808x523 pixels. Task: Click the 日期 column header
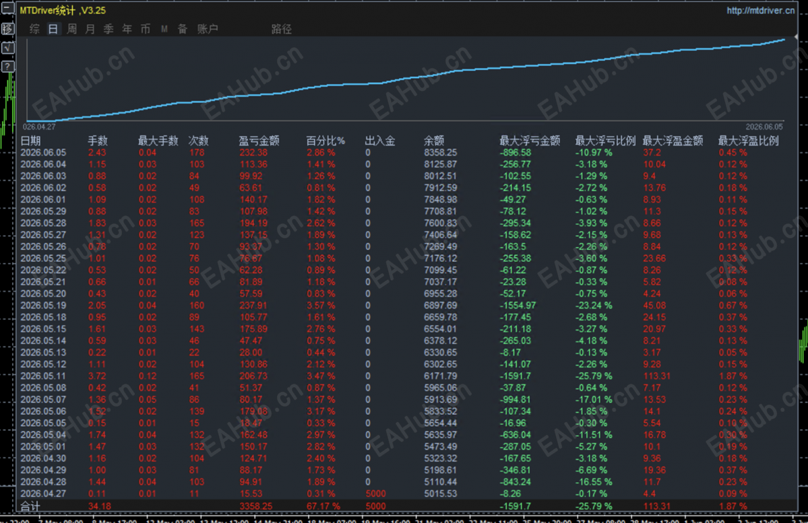click(x=30, y=141)
